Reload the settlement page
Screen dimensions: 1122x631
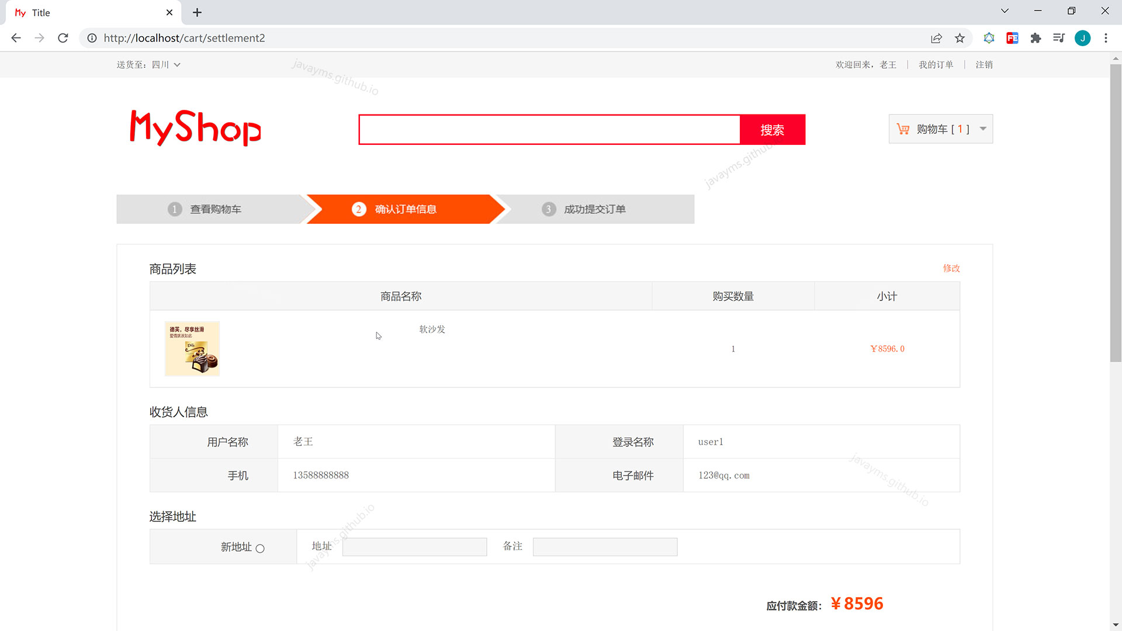tap(63, 38)
